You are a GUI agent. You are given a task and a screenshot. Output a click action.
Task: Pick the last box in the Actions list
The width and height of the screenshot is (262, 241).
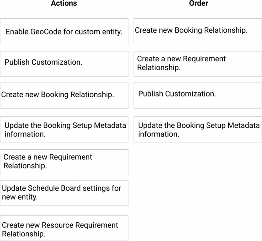pos(64,229)
